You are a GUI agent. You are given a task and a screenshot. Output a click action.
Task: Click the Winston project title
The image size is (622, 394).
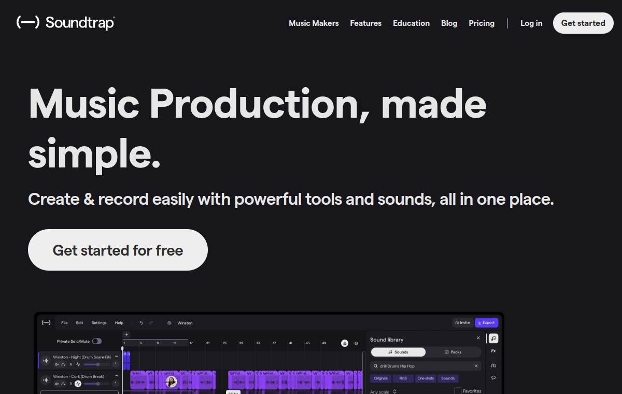(x=185, y=322)
